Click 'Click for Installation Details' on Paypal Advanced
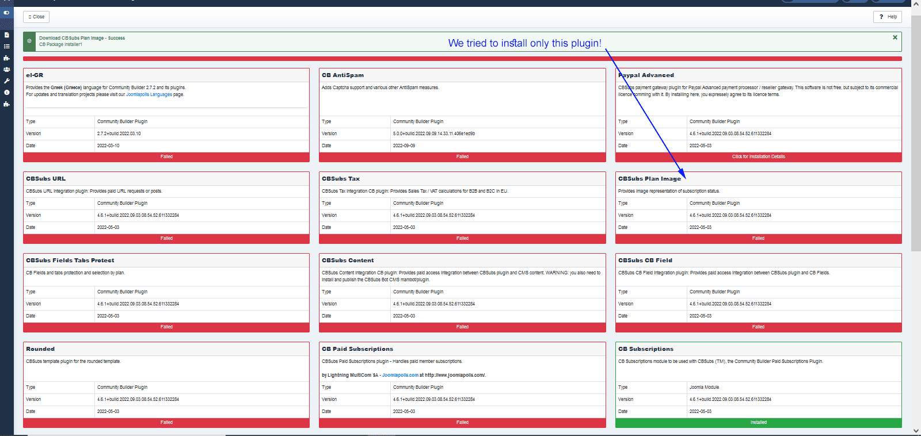Viewport: 921px width, 436px height. coord(758,156)
